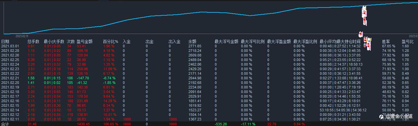Select the 最大浮亏比例 column header
This screenshot has width=418, height=126.
tap(253, 41)
